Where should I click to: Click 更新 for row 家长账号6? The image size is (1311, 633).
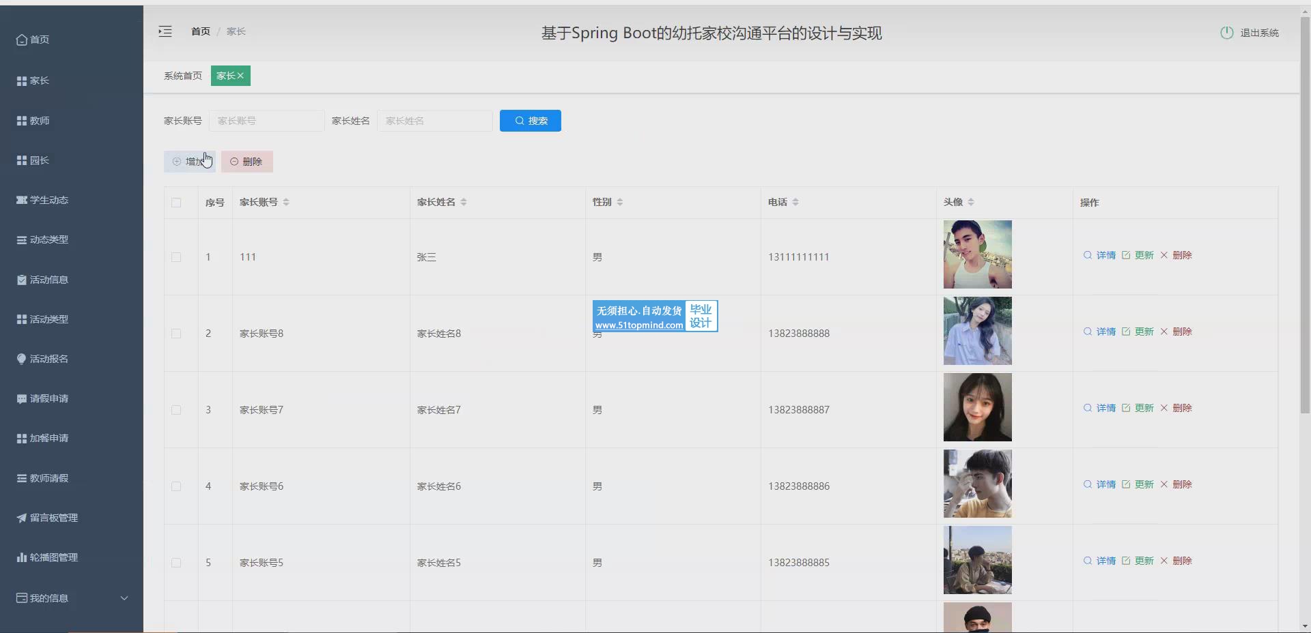pos(1144,484)
